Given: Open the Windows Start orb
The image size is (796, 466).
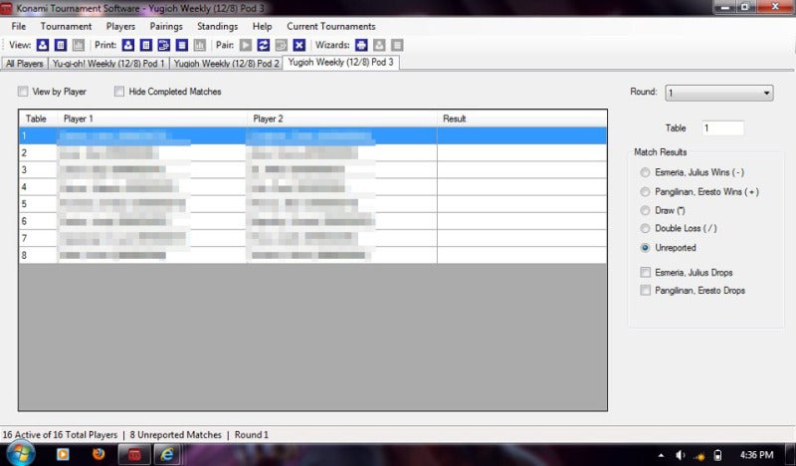Looking at the screenshot, I should pyautogui.click(x=21, y=453).
